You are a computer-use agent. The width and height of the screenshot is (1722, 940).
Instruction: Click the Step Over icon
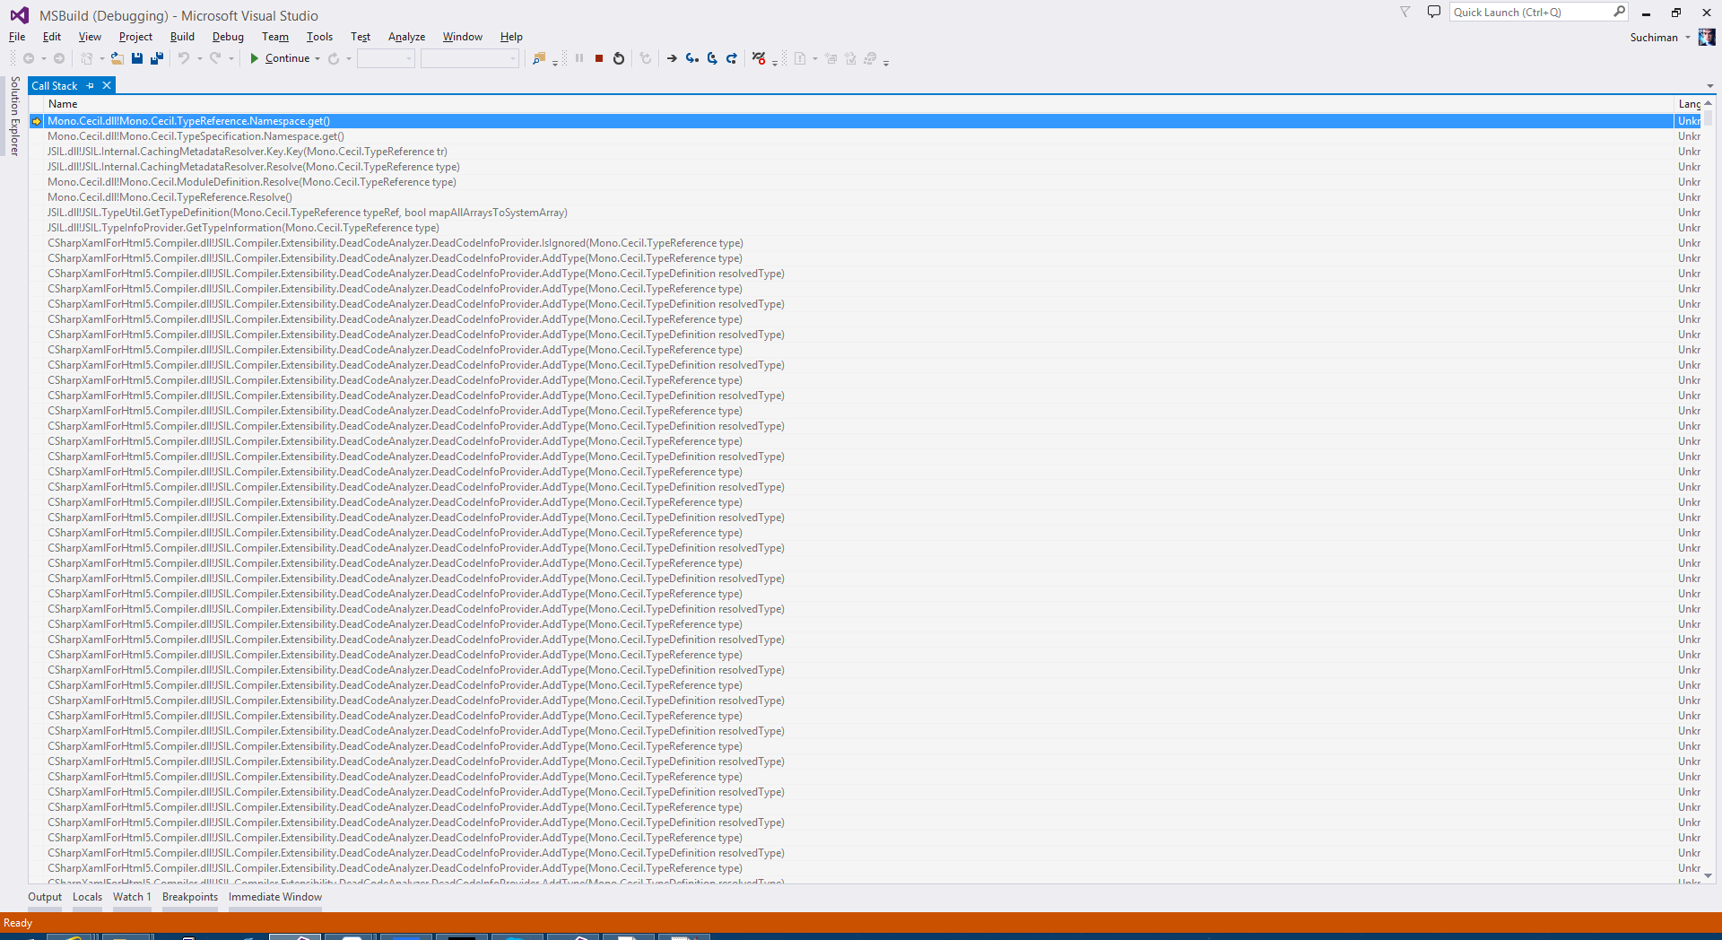712,58
